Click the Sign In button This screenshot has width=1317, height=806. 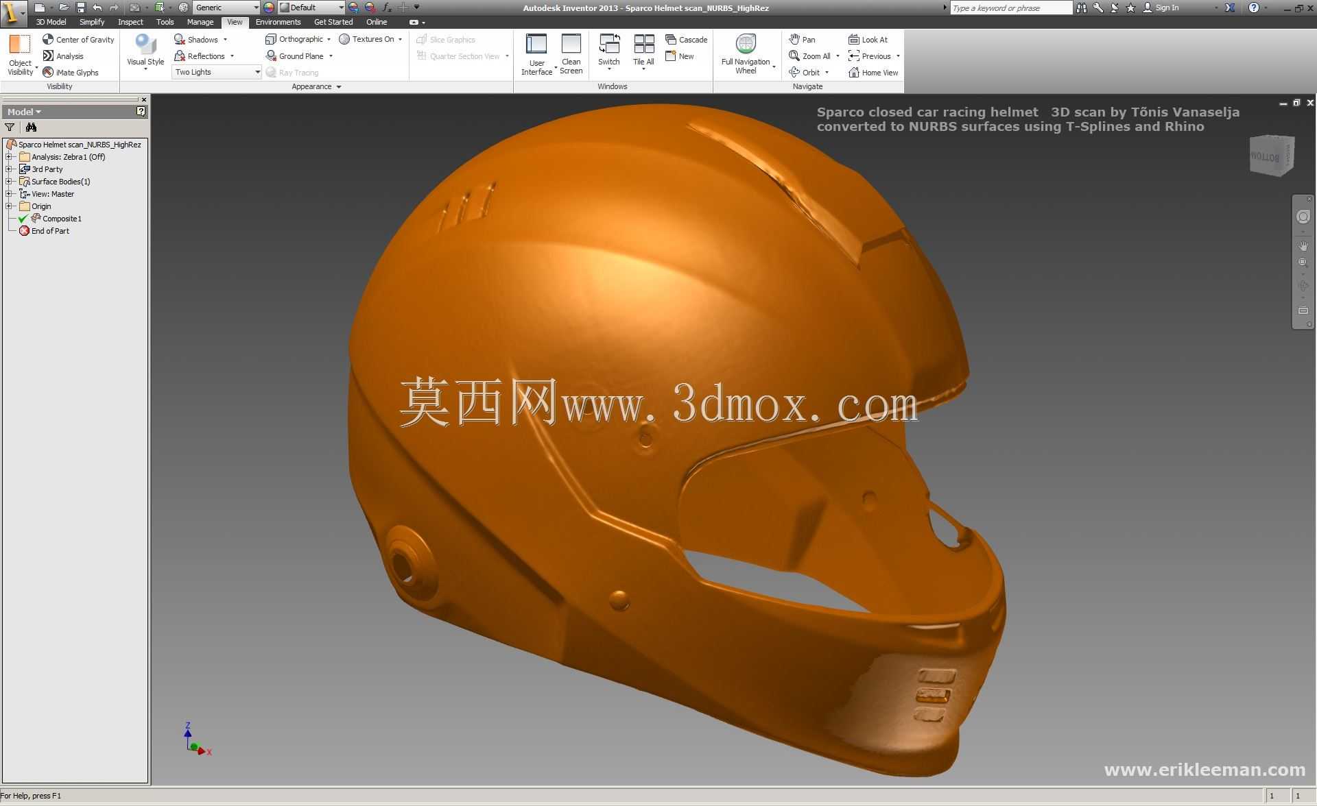pyautogui.click(x=1161, y=8)
